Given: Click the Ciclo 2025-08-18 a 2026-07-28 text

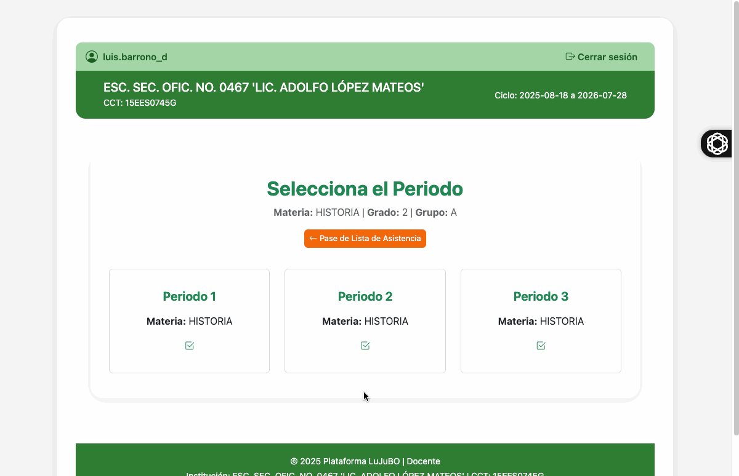Looking at the screenshot, I should click(x=560, y=95).
